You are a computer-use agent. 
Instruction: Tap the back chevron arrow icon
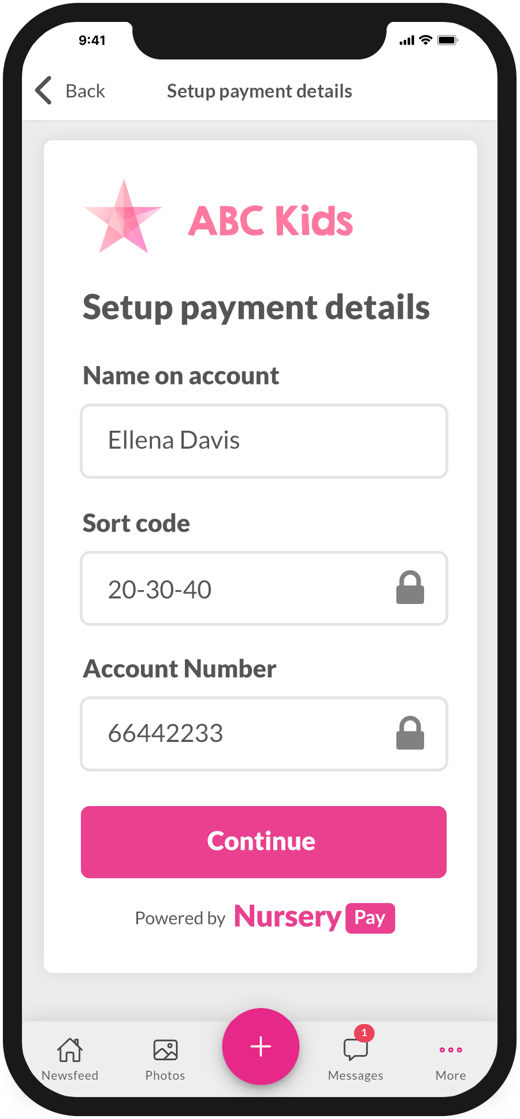click(x=44, y=91)
